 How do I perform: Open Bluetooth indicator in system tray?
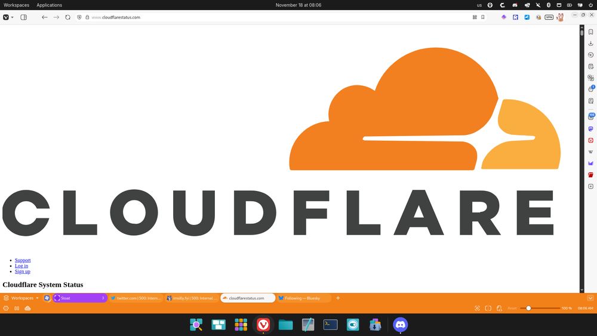(549, 5)
